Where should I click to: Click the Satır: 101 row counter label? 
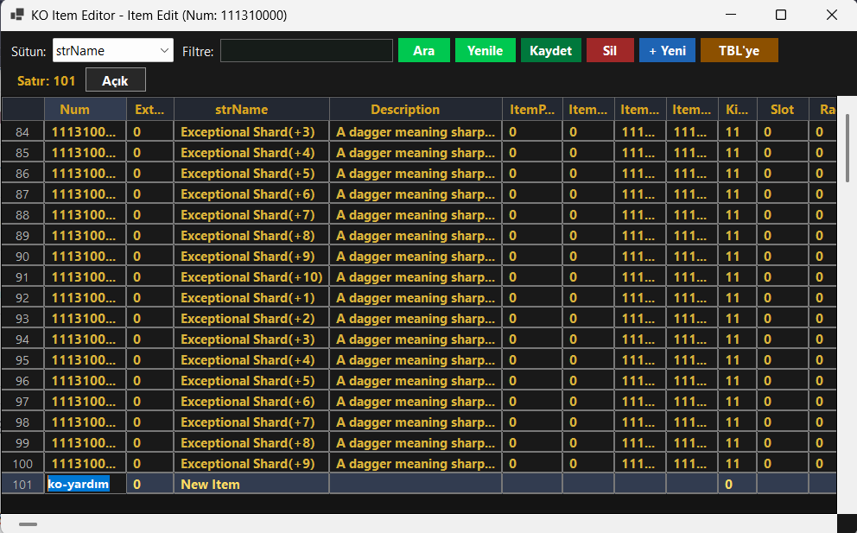pyautogui.click(x=47, y=81)
